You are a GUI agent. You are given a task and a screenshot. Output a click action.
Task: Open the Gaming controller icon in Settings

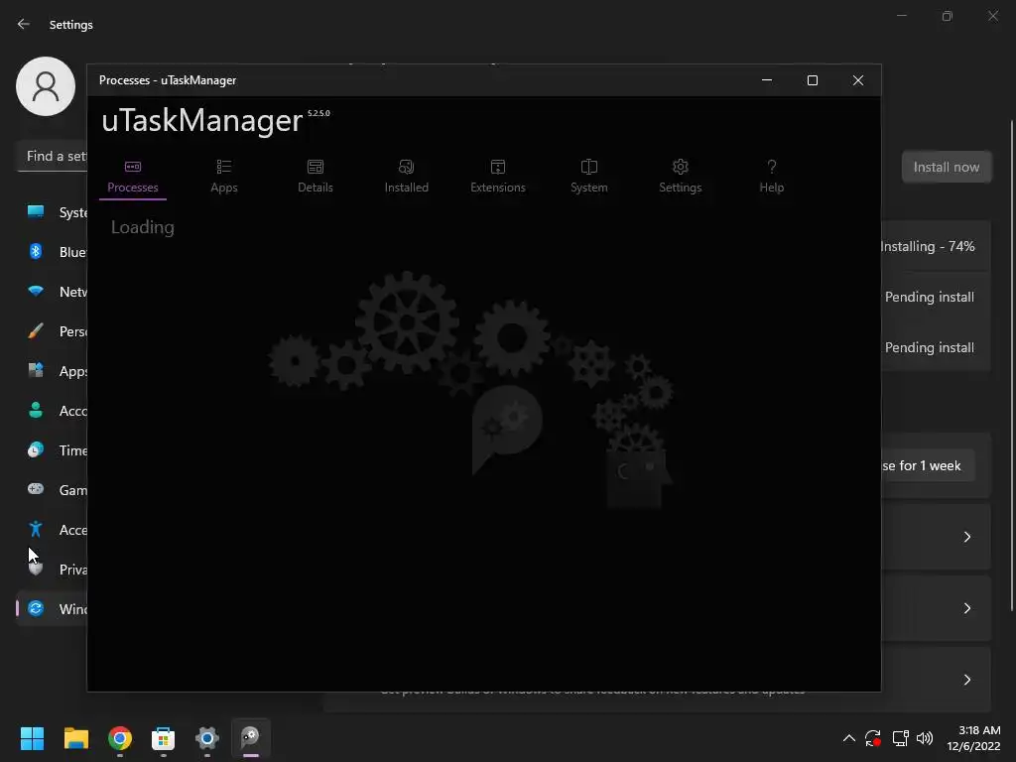click(x=36, y=489)
